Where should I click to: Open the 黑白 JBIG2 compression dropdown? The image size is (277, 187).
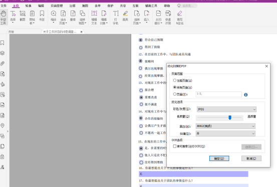tap(225, 126)
